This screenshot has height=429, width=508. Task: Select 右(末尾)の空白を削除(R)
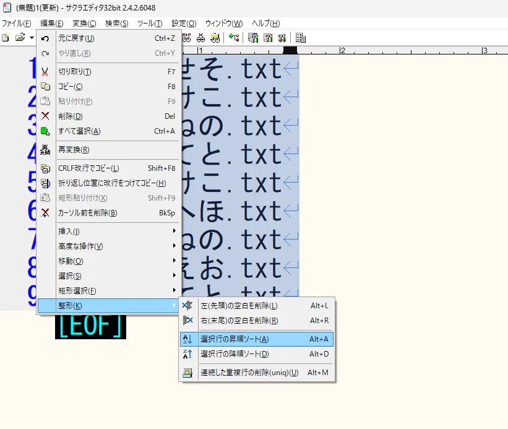tap(257, 321)
